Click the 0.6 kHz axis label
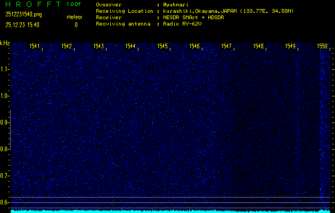Viewport: 335px width, 213px height. coord(4,202)
